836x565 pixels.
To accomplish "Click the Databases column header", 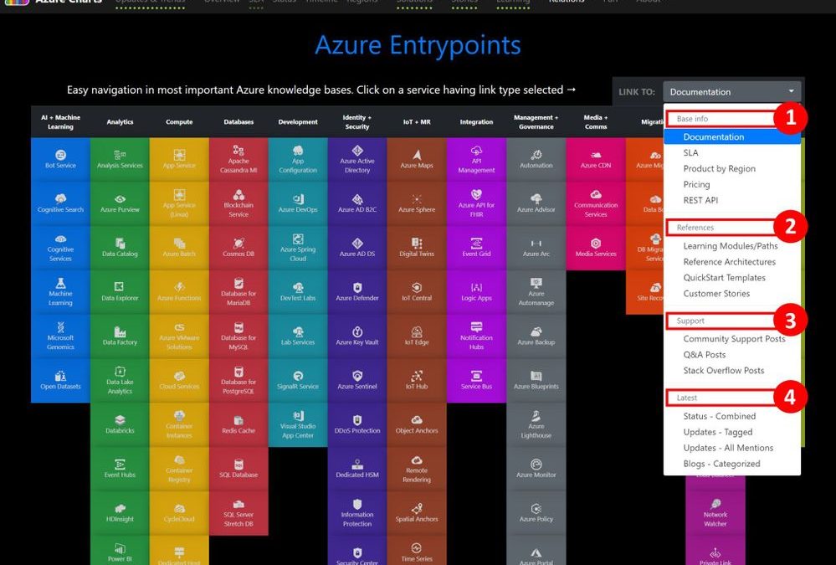I will [x=238, y=122].
